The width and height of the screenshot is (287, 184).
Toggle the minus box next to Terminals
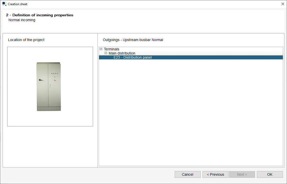tap(100, 49)
